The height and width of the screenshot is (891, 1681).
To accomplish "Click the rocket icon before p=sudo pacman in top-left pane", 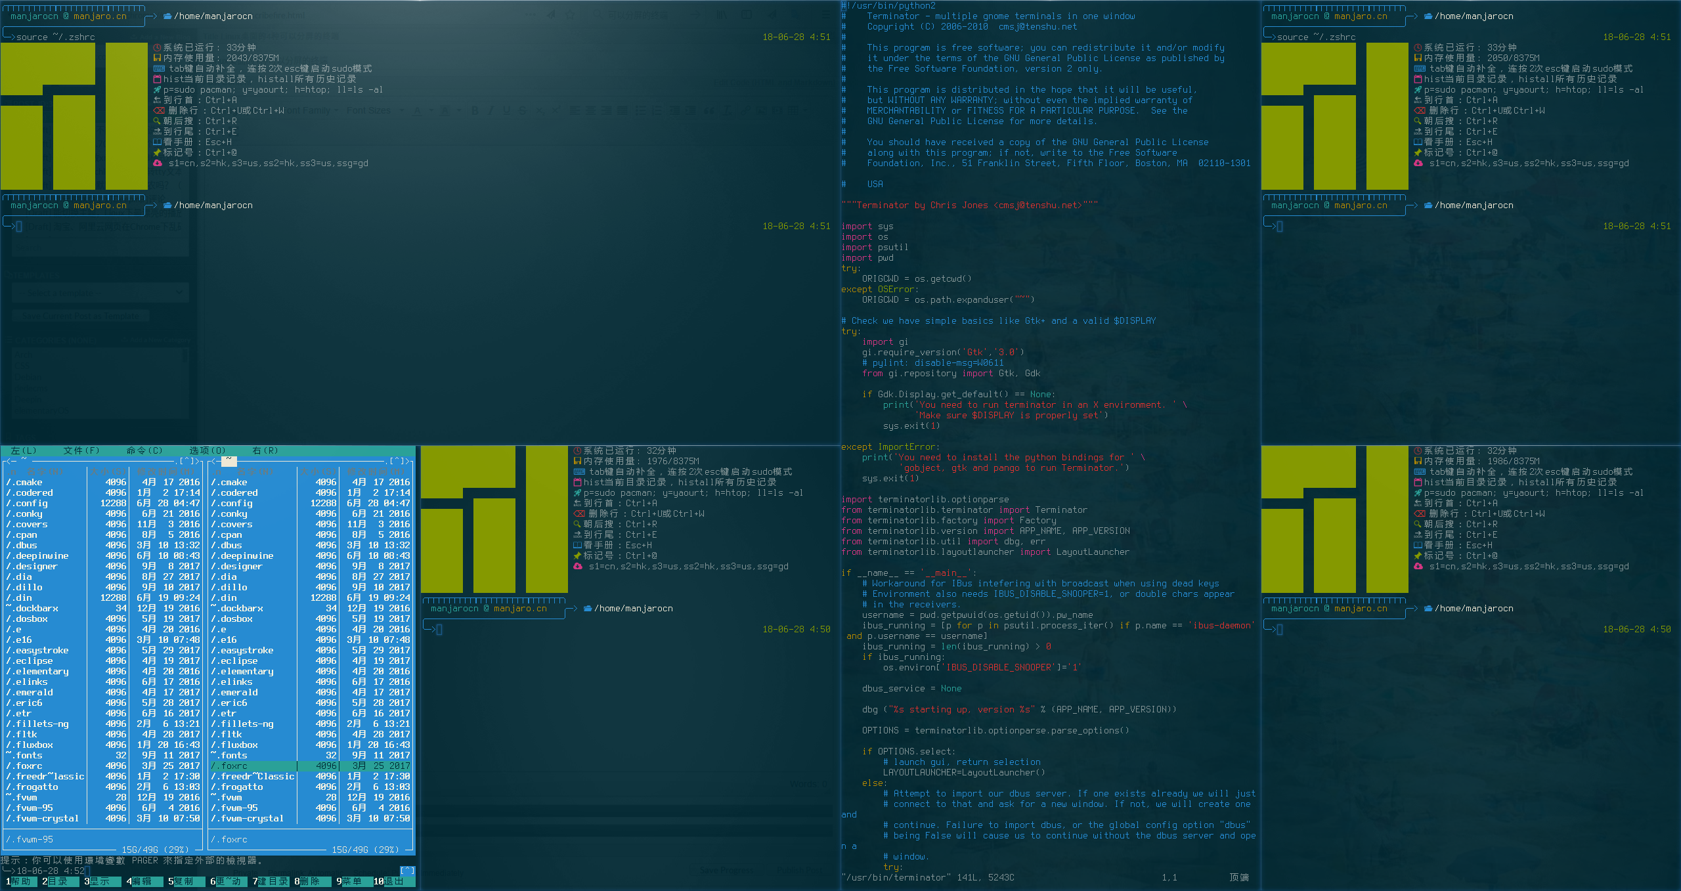I will click(158, 89).
